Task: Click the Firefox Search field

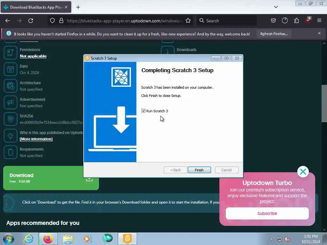Action: (226, 21)
